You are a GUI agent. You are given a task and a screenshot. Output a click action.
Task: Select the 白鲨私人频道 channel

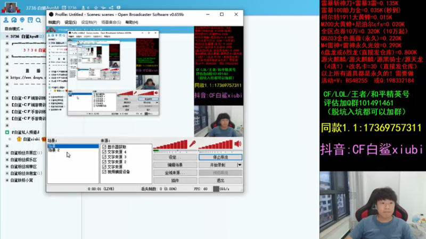tap(25, 132)
